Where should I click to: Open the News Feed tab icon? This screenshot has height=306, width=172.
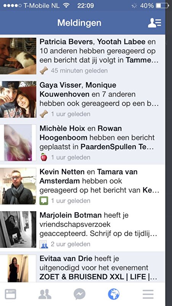click(x=11, y=294)
